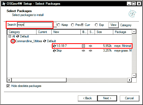Click the cycle icon beside Skip for msys-grass
The height and width of the screenshot is (105, 143).
[54, 51]
